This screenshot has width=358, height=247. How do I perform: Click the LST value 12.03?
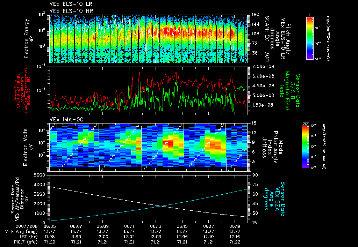[156, 237]
